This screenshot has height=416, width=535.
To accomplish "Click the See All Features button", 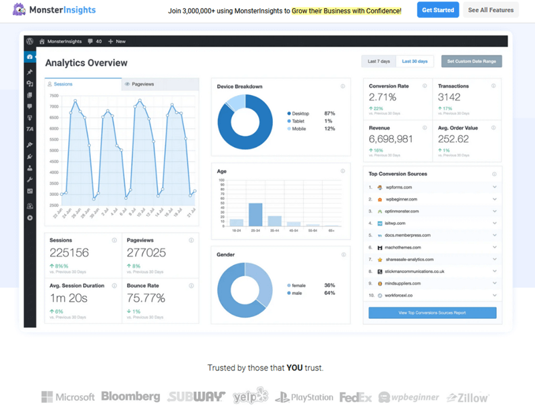I will point(490,10).
